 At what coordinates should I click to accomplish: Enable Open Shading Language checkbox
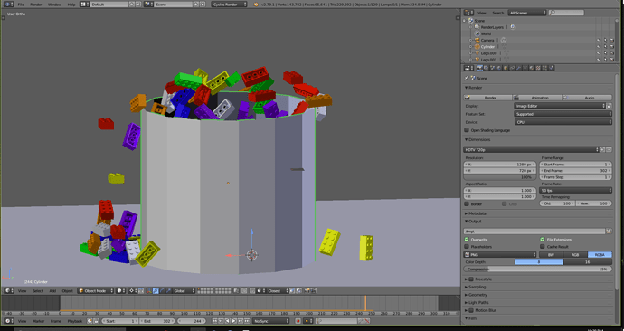[x=467, y=130]
